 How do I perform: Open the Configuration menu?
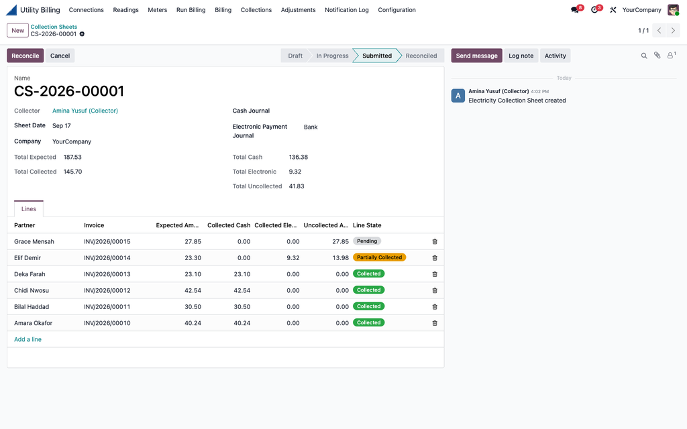pos(397,9)
